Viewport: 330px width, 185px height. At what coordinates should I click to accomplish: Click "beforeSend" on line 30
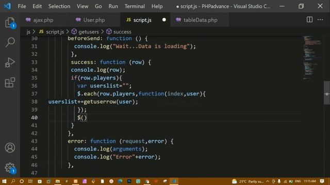84,39
